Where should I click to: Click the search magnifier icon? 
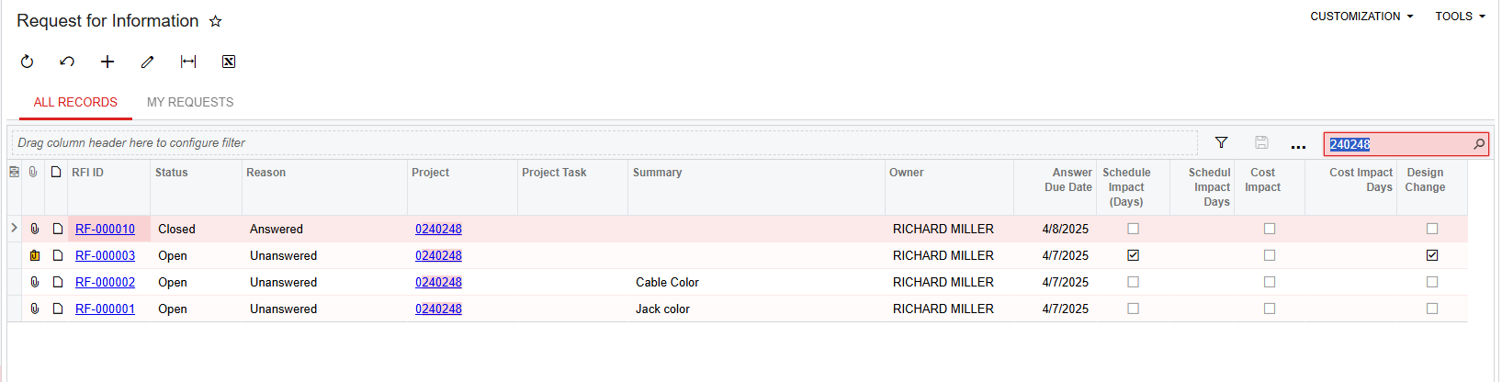(x=1479, y=144)
